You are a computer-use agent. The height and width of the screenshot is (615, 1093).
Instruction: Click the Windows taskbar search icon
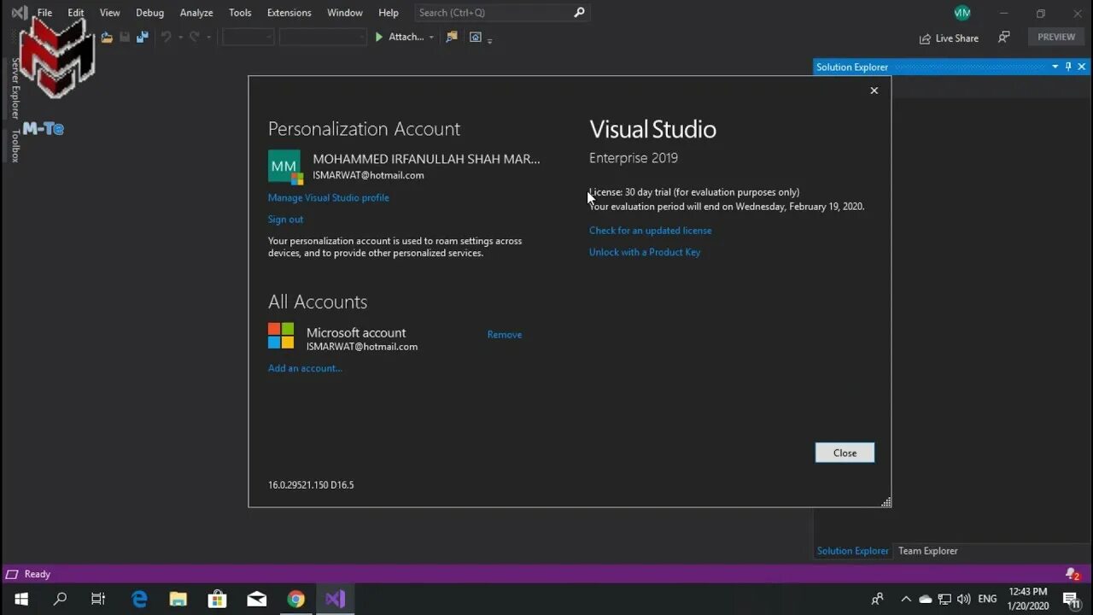[x=60, y=599]
